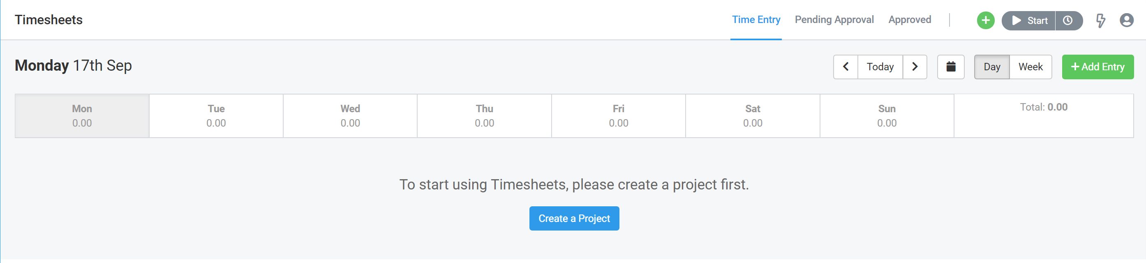Open the Pending Approval tab
This screenshot has width=1146, height=263.
pos(834,20)
